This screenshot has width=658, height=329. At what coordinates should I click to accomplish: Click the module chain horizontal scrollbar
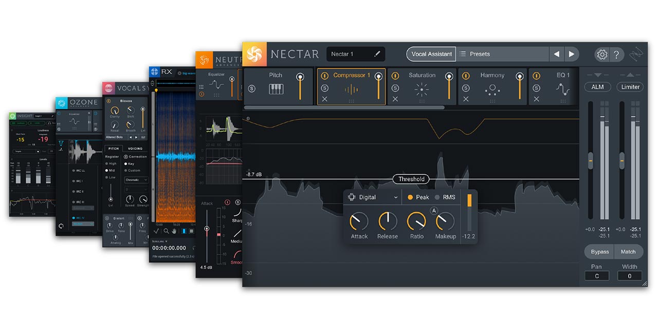[344, 107]
